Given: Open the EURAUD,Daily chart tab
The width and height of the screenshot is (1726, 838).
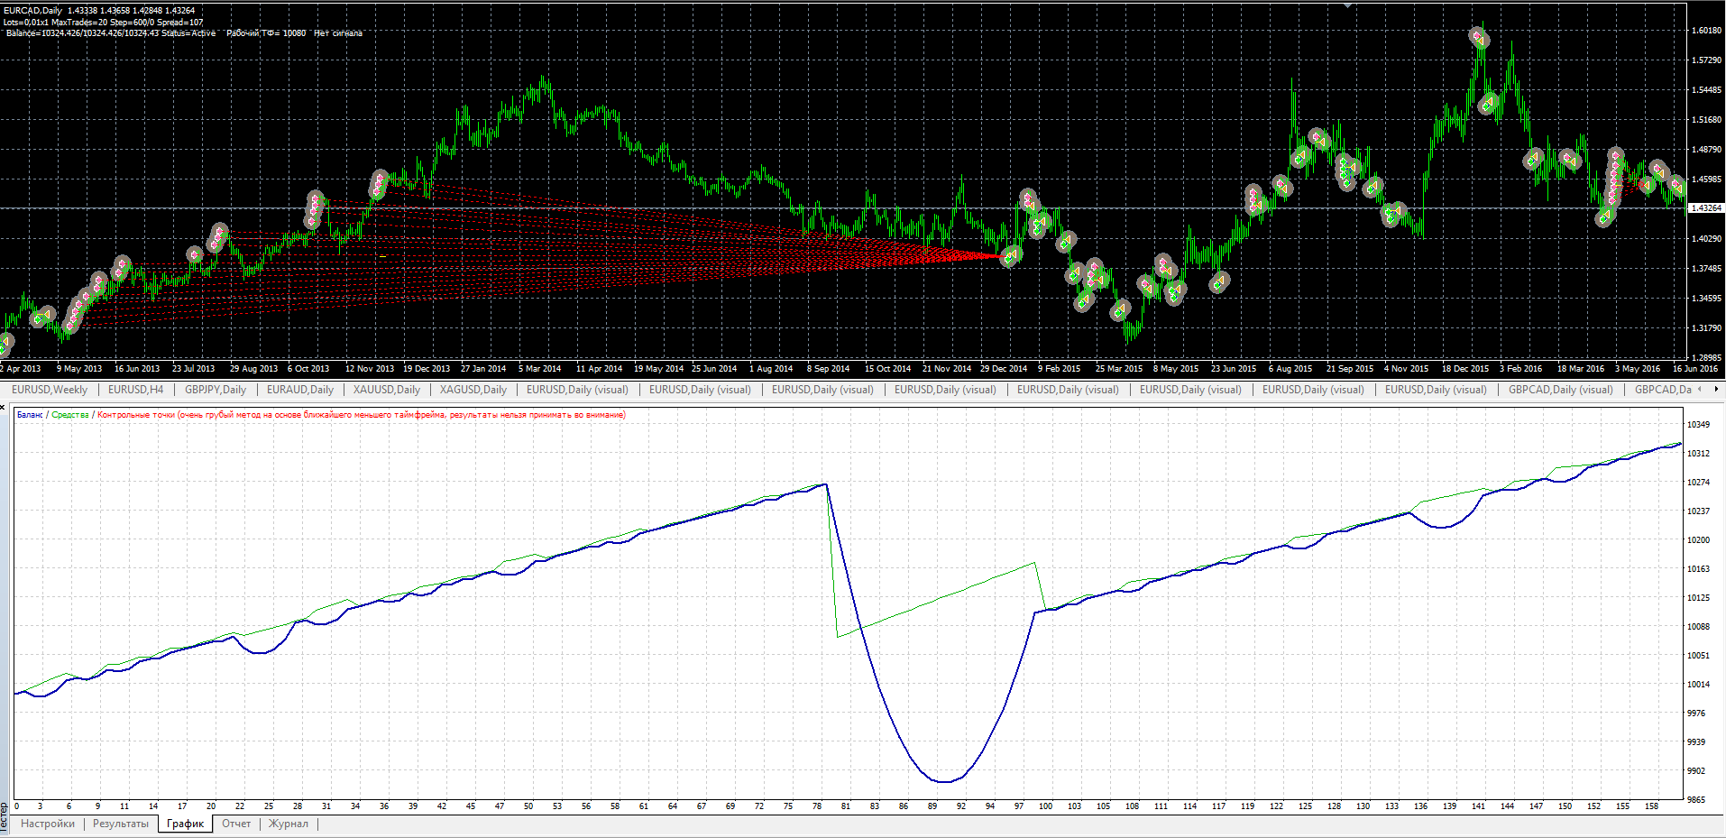Looking at the screenshot, I should coord(300,390).
